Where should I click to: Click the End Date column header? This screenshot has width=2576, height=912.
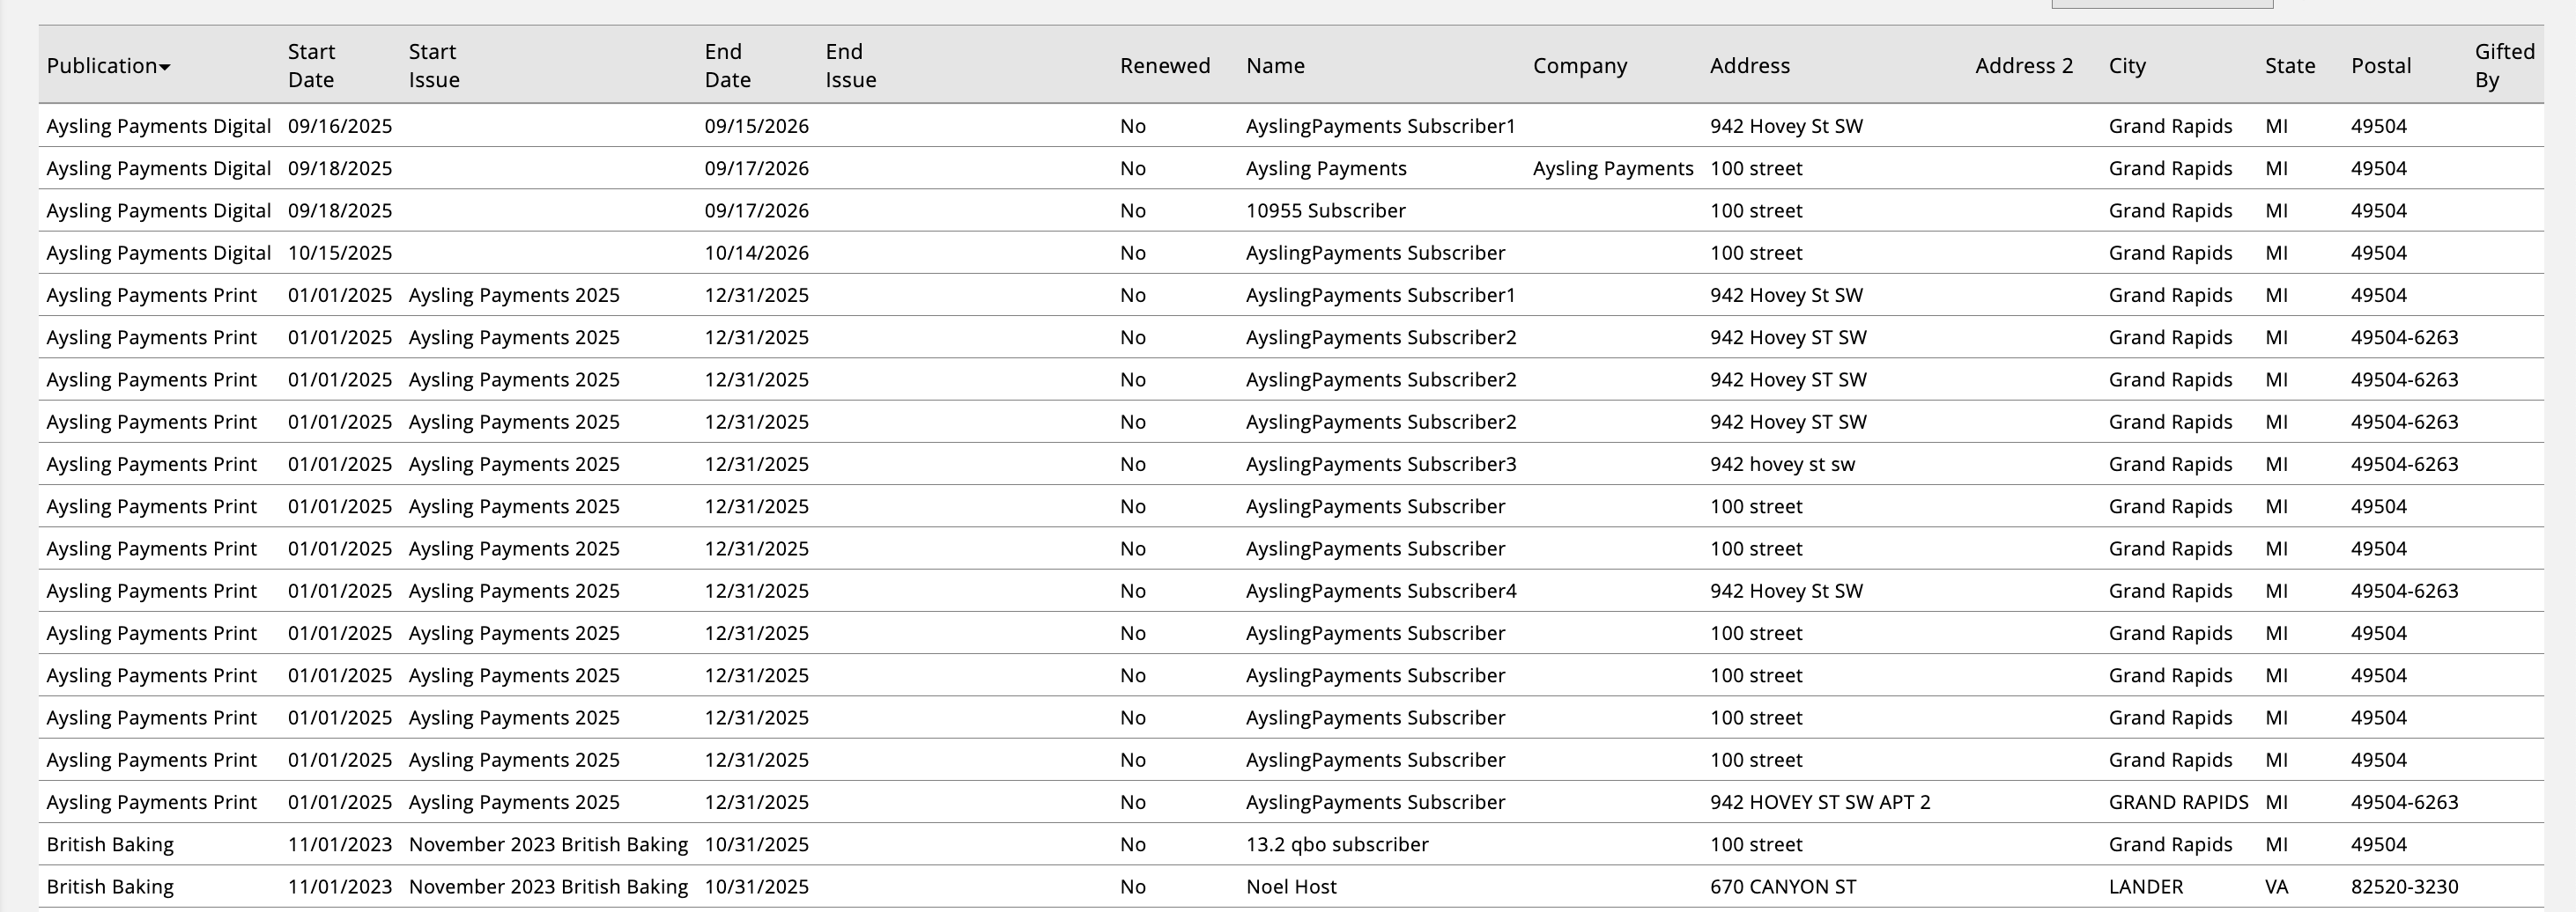click(727, 66)
